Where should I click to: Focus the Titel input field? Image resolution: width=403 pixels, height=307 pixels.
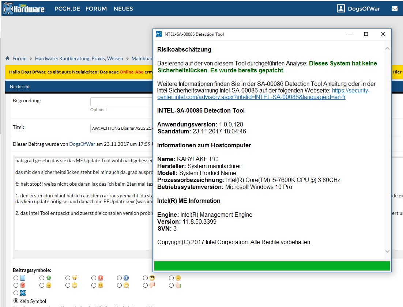(x=121, y=128)
